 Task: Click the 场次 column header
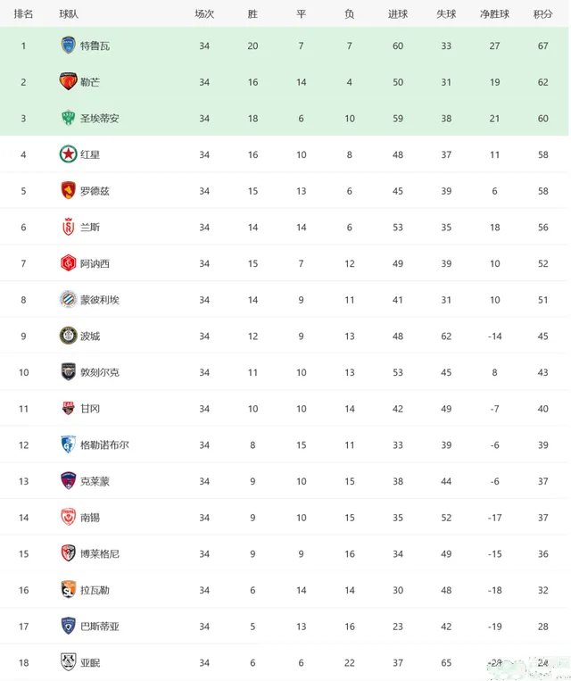click(x=204, y=14)
